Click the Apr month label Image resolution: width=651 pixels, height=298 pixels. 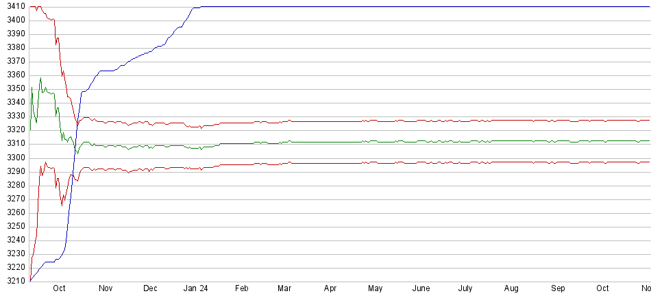(x=330, y=289)
